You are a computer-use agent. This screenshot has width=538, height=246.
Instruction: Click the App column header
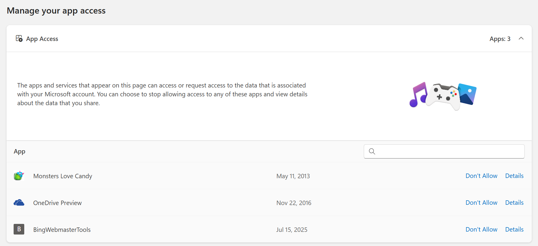(20, 152)
